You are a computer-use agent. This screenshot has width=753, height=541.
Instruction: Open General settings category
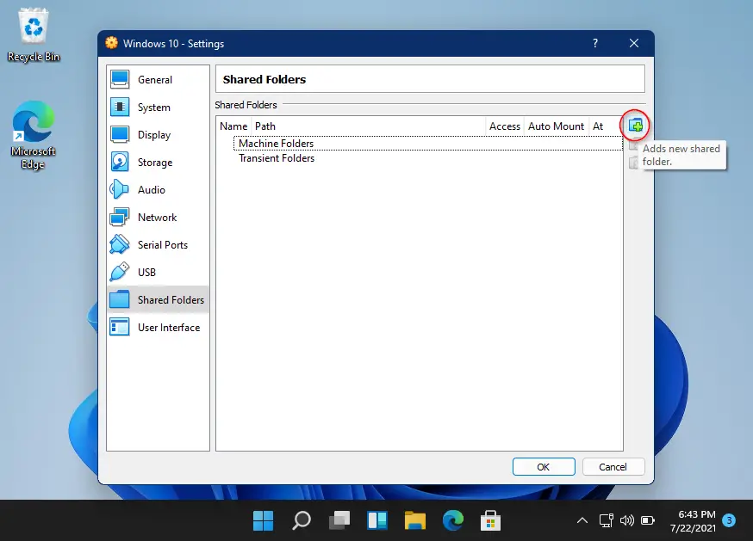(158, 80)
